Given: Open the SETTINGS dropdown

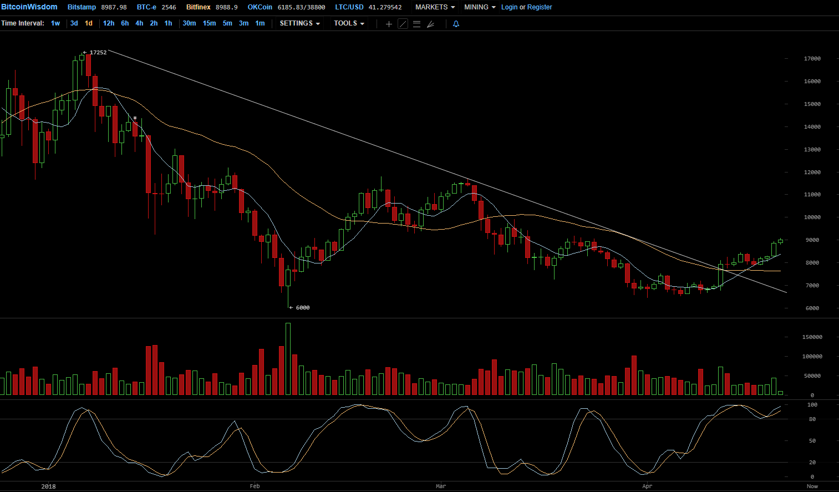Looking at the screenshot, I should pos(299,23).
